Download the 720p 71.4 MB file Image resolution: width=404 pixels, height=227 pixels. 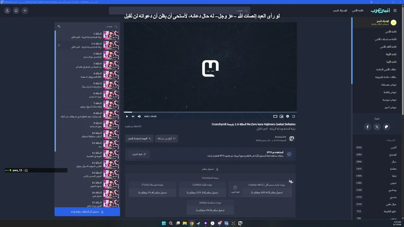(x=152, y=192)
